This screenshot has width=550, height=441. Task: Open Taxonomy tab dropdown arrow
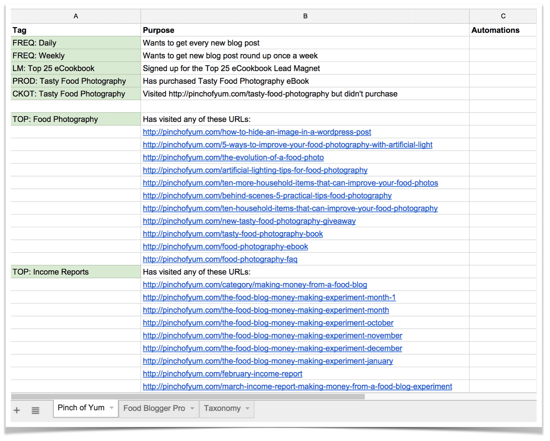click(x=248, y=409)
